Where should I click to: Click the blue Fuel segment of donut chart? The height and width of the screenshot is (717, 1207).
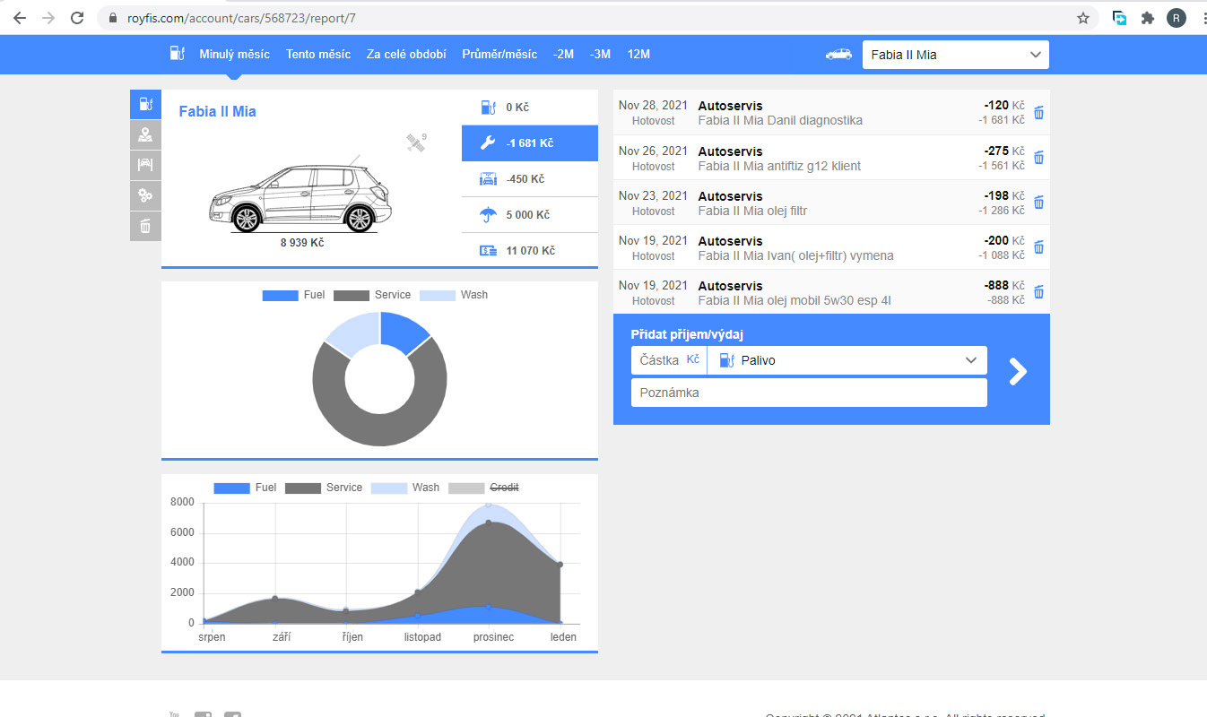pyautogui.click(x=402, y=331)
